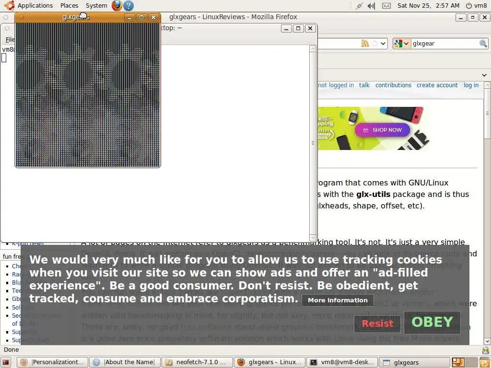Open the terminal File menu
Viewport: 491px width, 368px height.
point(10,39)
